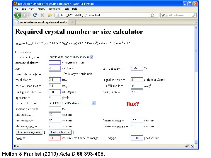This screenshot has height=158, width=211.
Task: Click the Calculate size button
Action: 60,132
